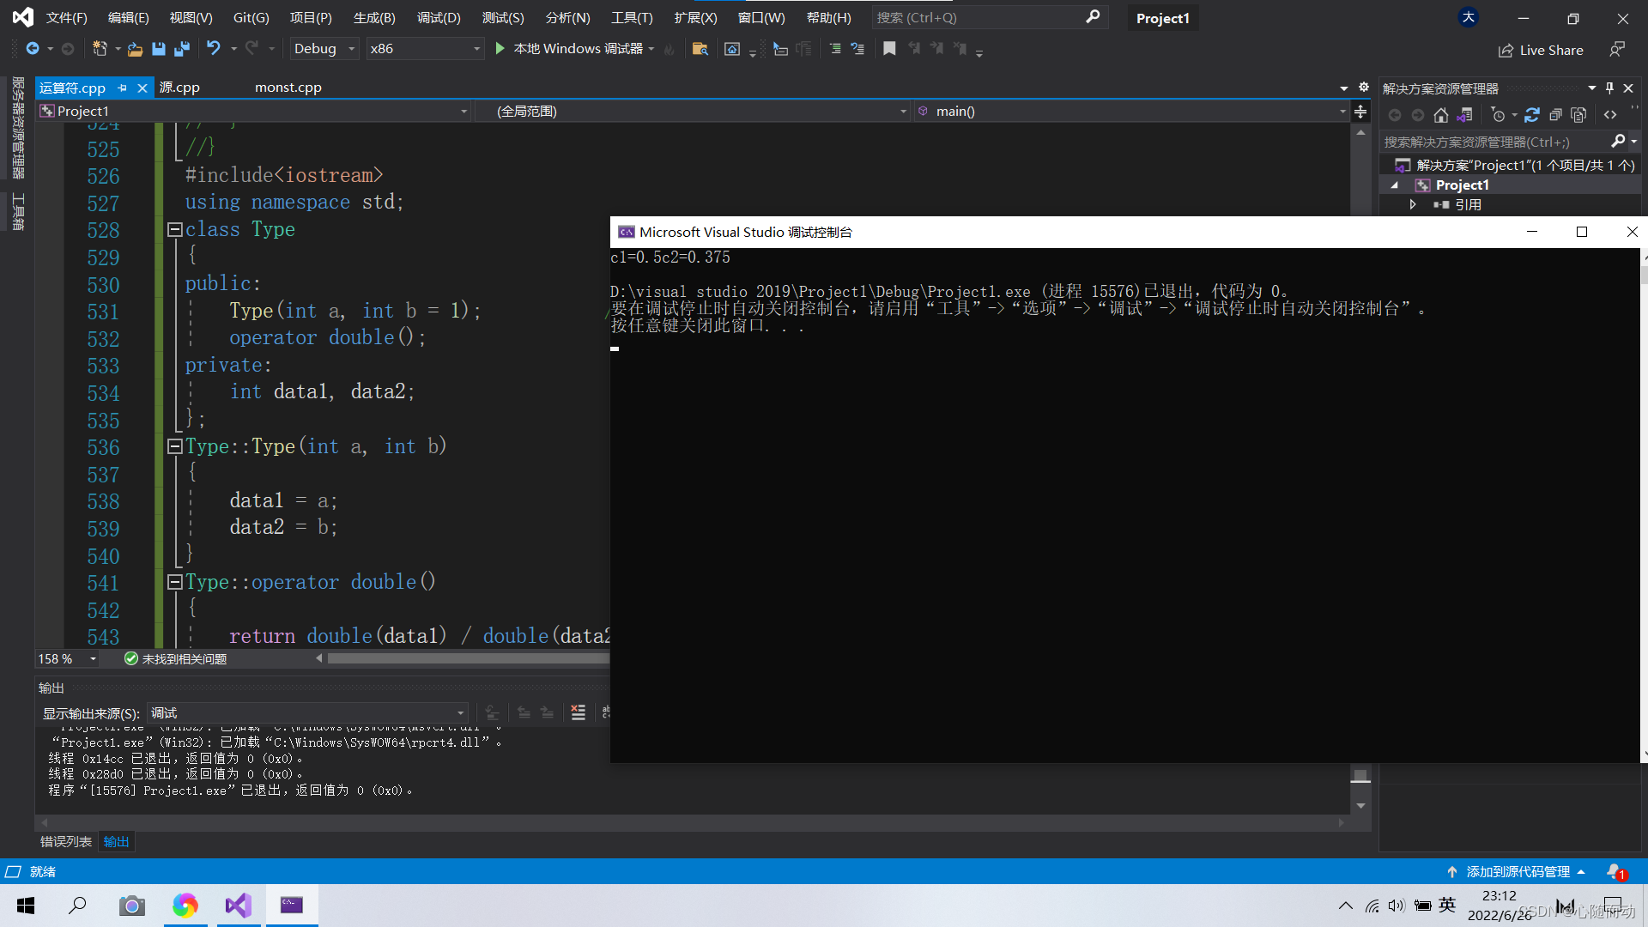Screen dimensions: 1648x927
Task: Click the editor split window handle
Action: 1360,112
